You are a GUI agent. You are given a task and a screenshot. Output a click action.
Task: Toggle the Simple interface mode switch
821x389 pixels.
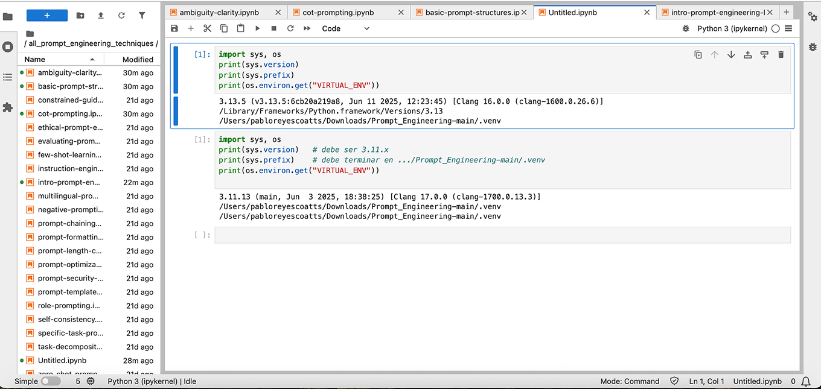(51, 381)
